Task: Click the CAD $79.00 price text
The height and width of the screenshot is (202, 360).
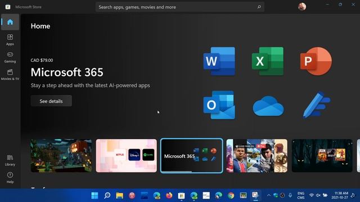Action: point(42,60)
